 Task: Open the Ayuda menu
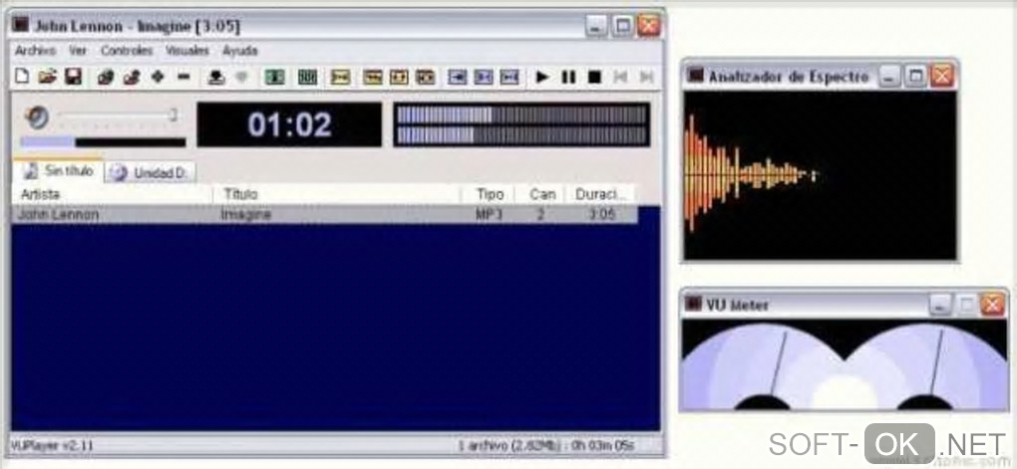(240, 51)
